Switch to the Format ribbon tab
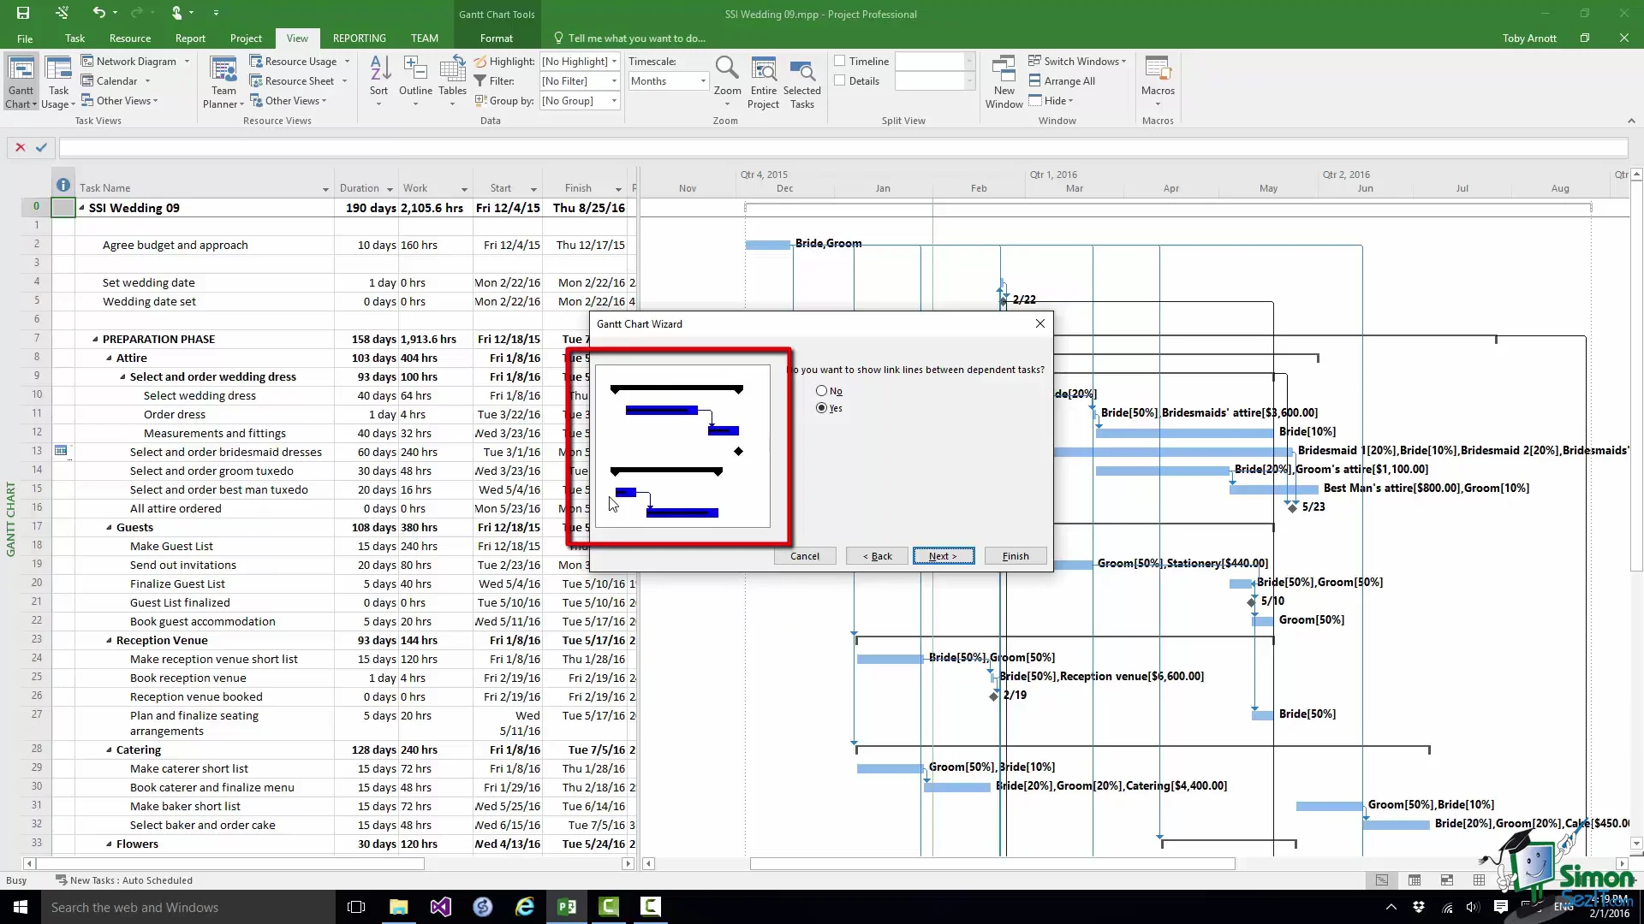Image resolution: width=1644 pixels, height=924 pixels. click(496, 38)
